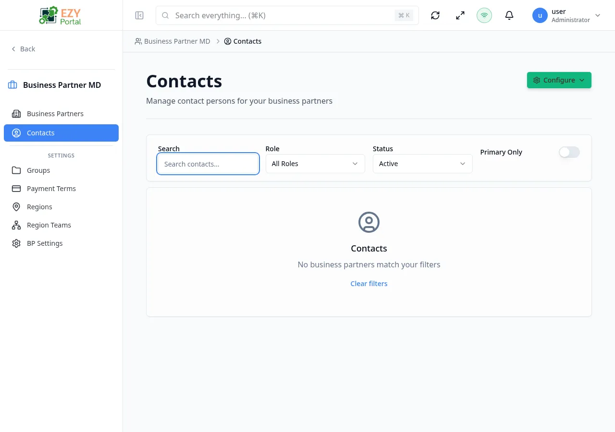Collapse the sidebar using the panel toggle icon
615x432 pixels.
click(x=139, y=15)
